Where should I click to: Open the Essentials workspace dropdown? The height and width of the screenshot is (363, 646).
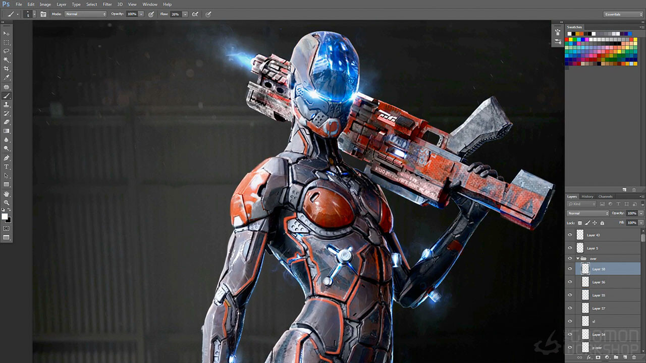pyautogui.click(x=623, y=14)
